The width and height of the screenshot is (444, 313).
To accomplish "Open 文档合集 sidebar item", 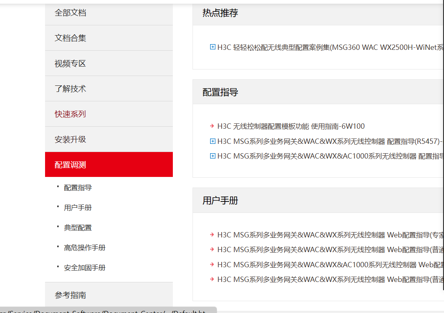I will pos(109,38).
